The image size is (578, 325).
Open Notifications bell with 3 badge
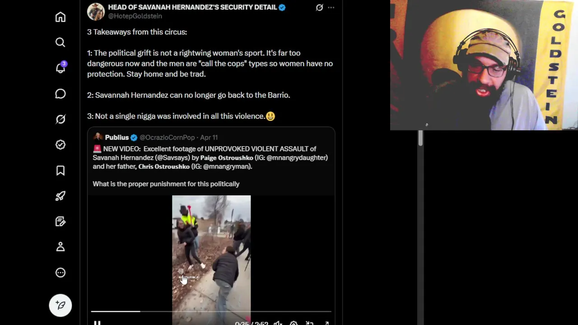click(61, 68)
